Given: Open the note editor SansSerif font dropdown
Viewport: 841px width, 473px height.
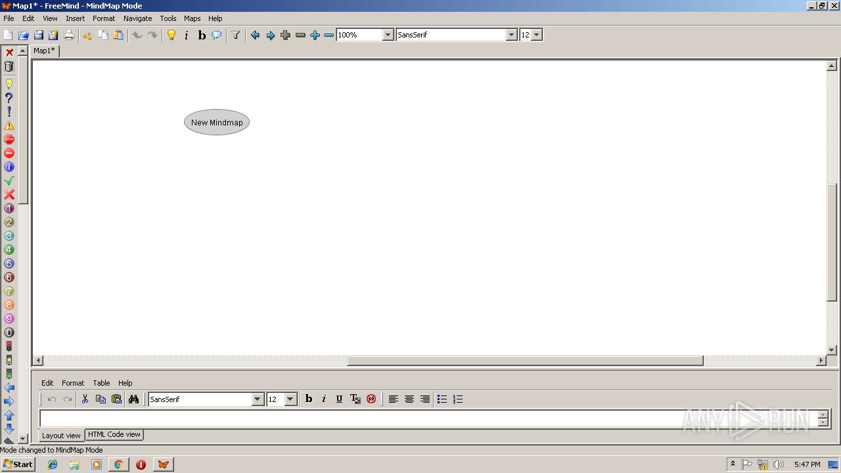Looking at the screenshot, I should tap(258, 399).
